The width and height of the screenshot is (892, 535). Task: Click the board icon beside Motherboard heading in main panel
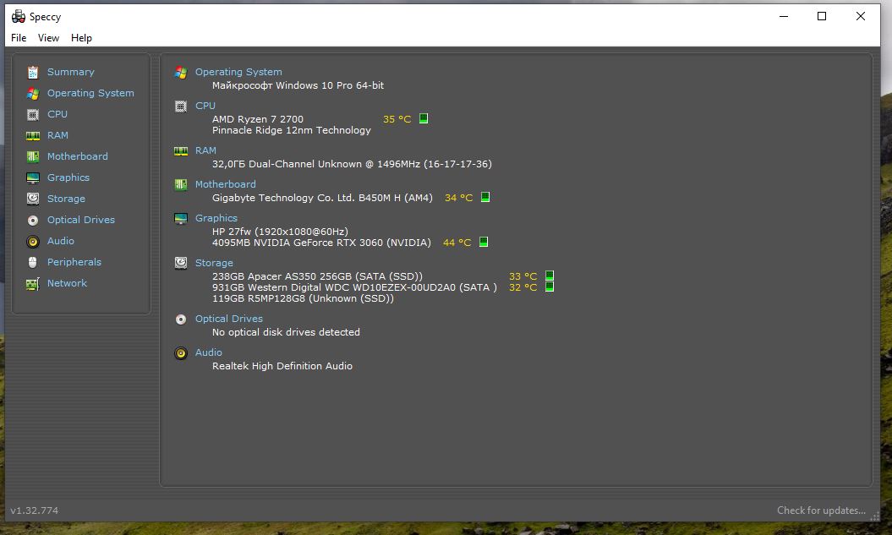[181, 185]
